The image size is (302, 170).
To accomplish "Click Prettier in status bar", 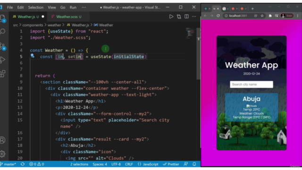I will pyautogui.click(x=171, y=164).
